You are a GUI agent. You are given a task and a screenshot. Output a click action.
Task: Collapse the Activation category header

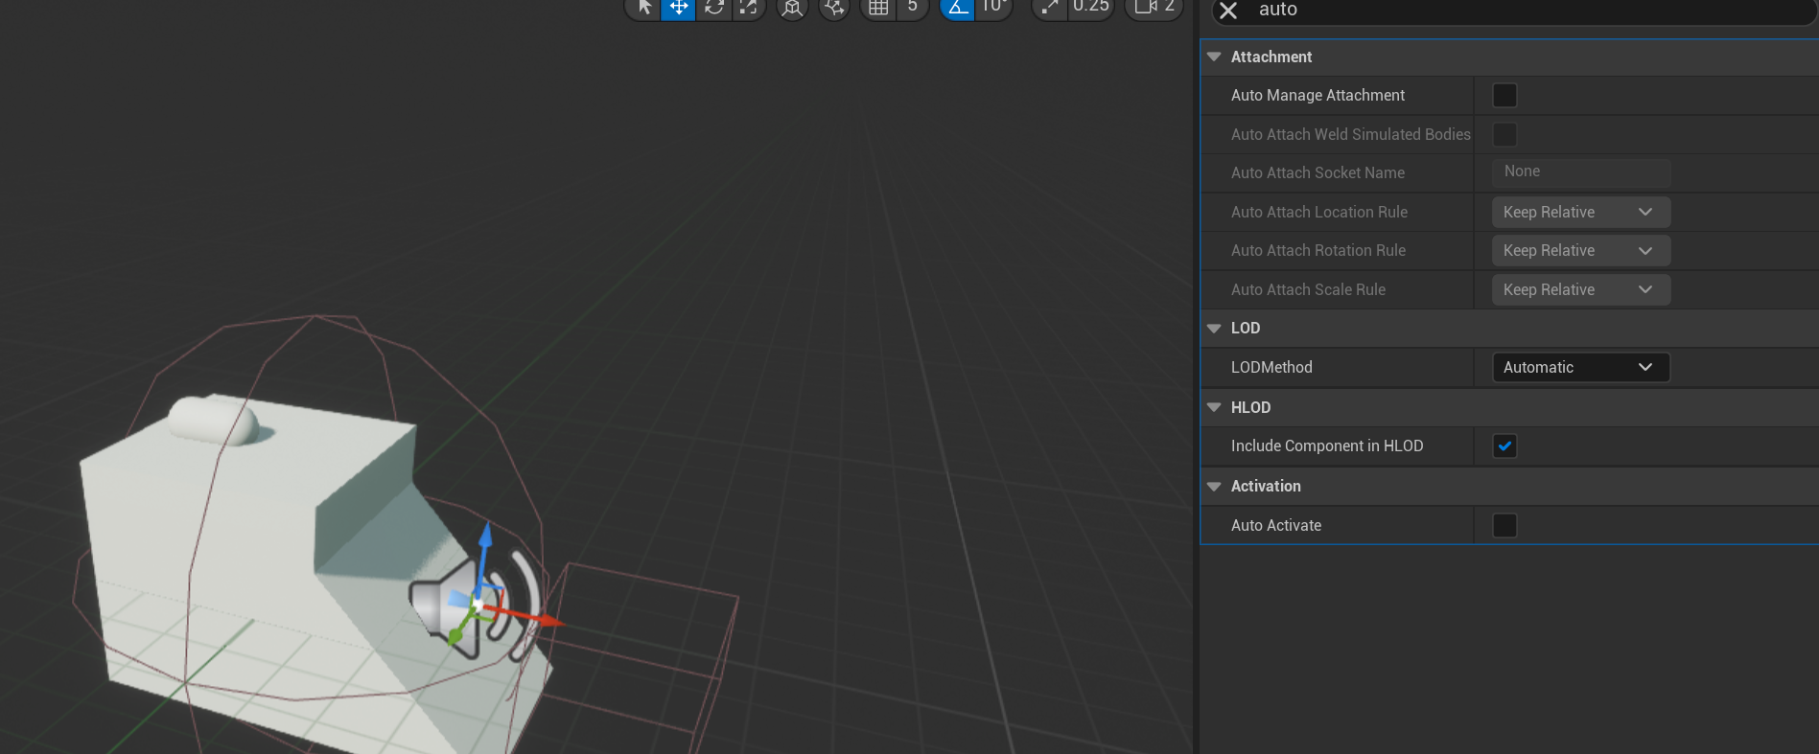[1214, 487]
